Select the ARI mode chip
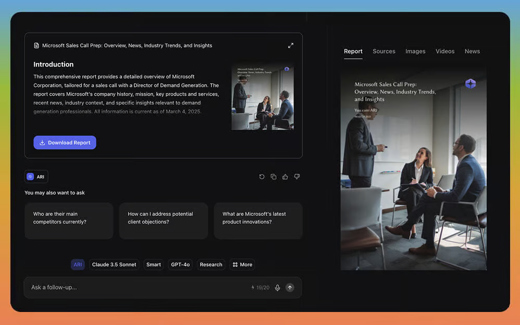 pos(78,264)
